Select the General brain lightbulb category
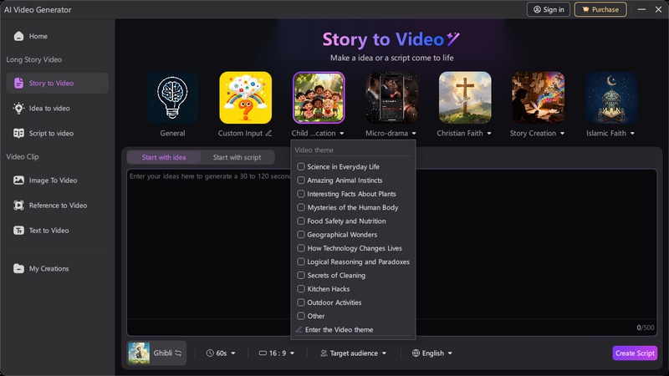669x376 pixels. pyautogui.click(x=172, y=98)
